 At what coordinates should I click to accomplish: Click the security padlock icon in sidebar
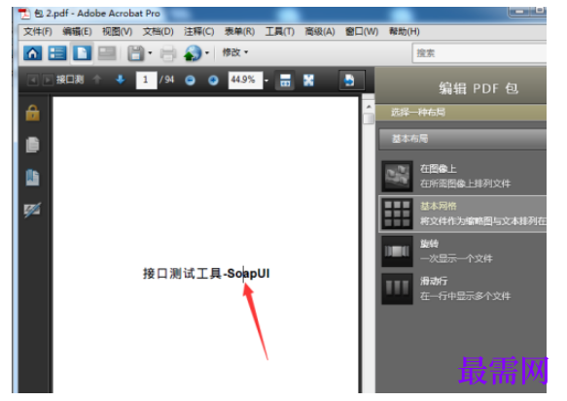pyautogui.click(x=32, y=113)
